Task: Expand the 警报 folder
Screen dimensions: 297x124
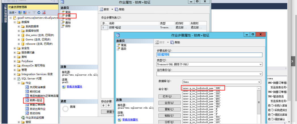Action: coord(19,122)
